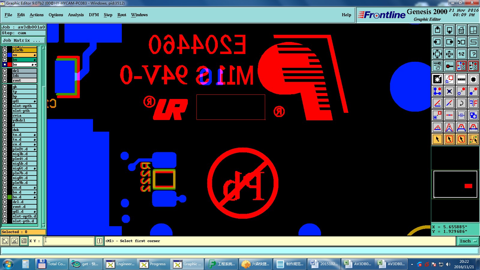480x270 pixels.
Task: Select the pln9b.d layer name
Action: (25, 183)
